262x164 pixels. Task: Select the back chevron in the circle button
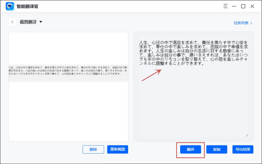(x=12, y=22)
